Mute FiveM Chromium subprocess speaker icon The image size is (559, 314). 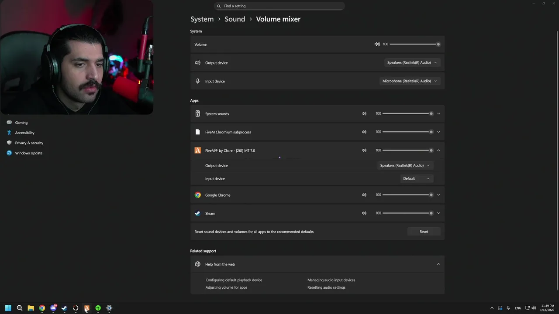364,132
